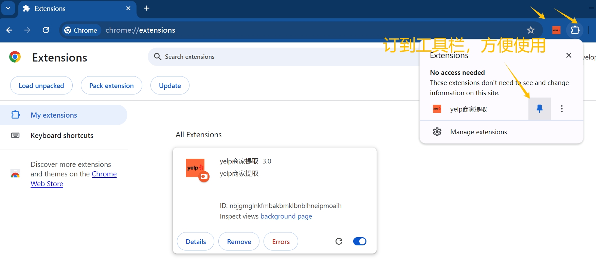
Task: Open more options for yelp商家提取
Action: [x=562, y=109]
